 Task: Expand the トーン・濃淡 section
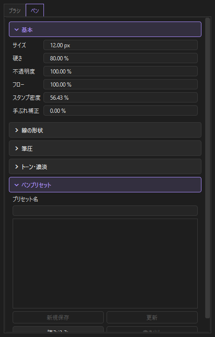[105, 167]
